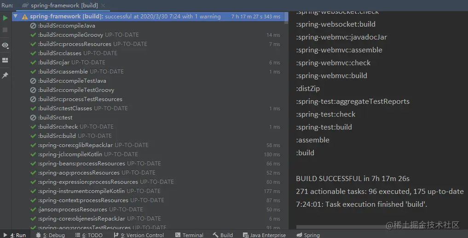Viewport: 468px width, 238px height.
Task: Open the Build tool window
Action: pyautogui.click(x=223, y=235)
